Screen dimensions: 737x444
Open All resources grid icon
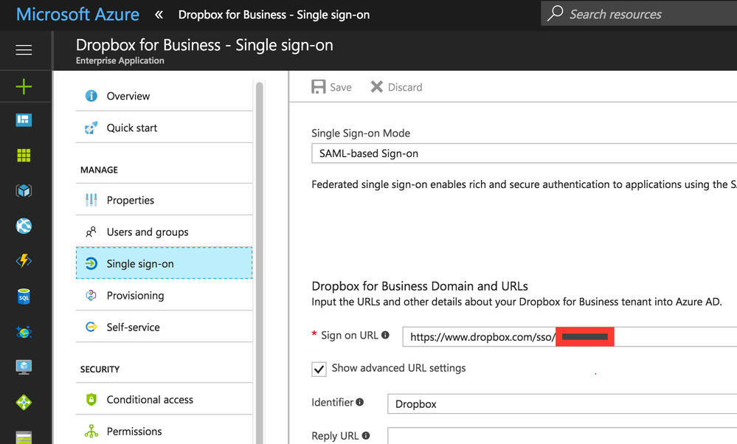tap(24, 155)
